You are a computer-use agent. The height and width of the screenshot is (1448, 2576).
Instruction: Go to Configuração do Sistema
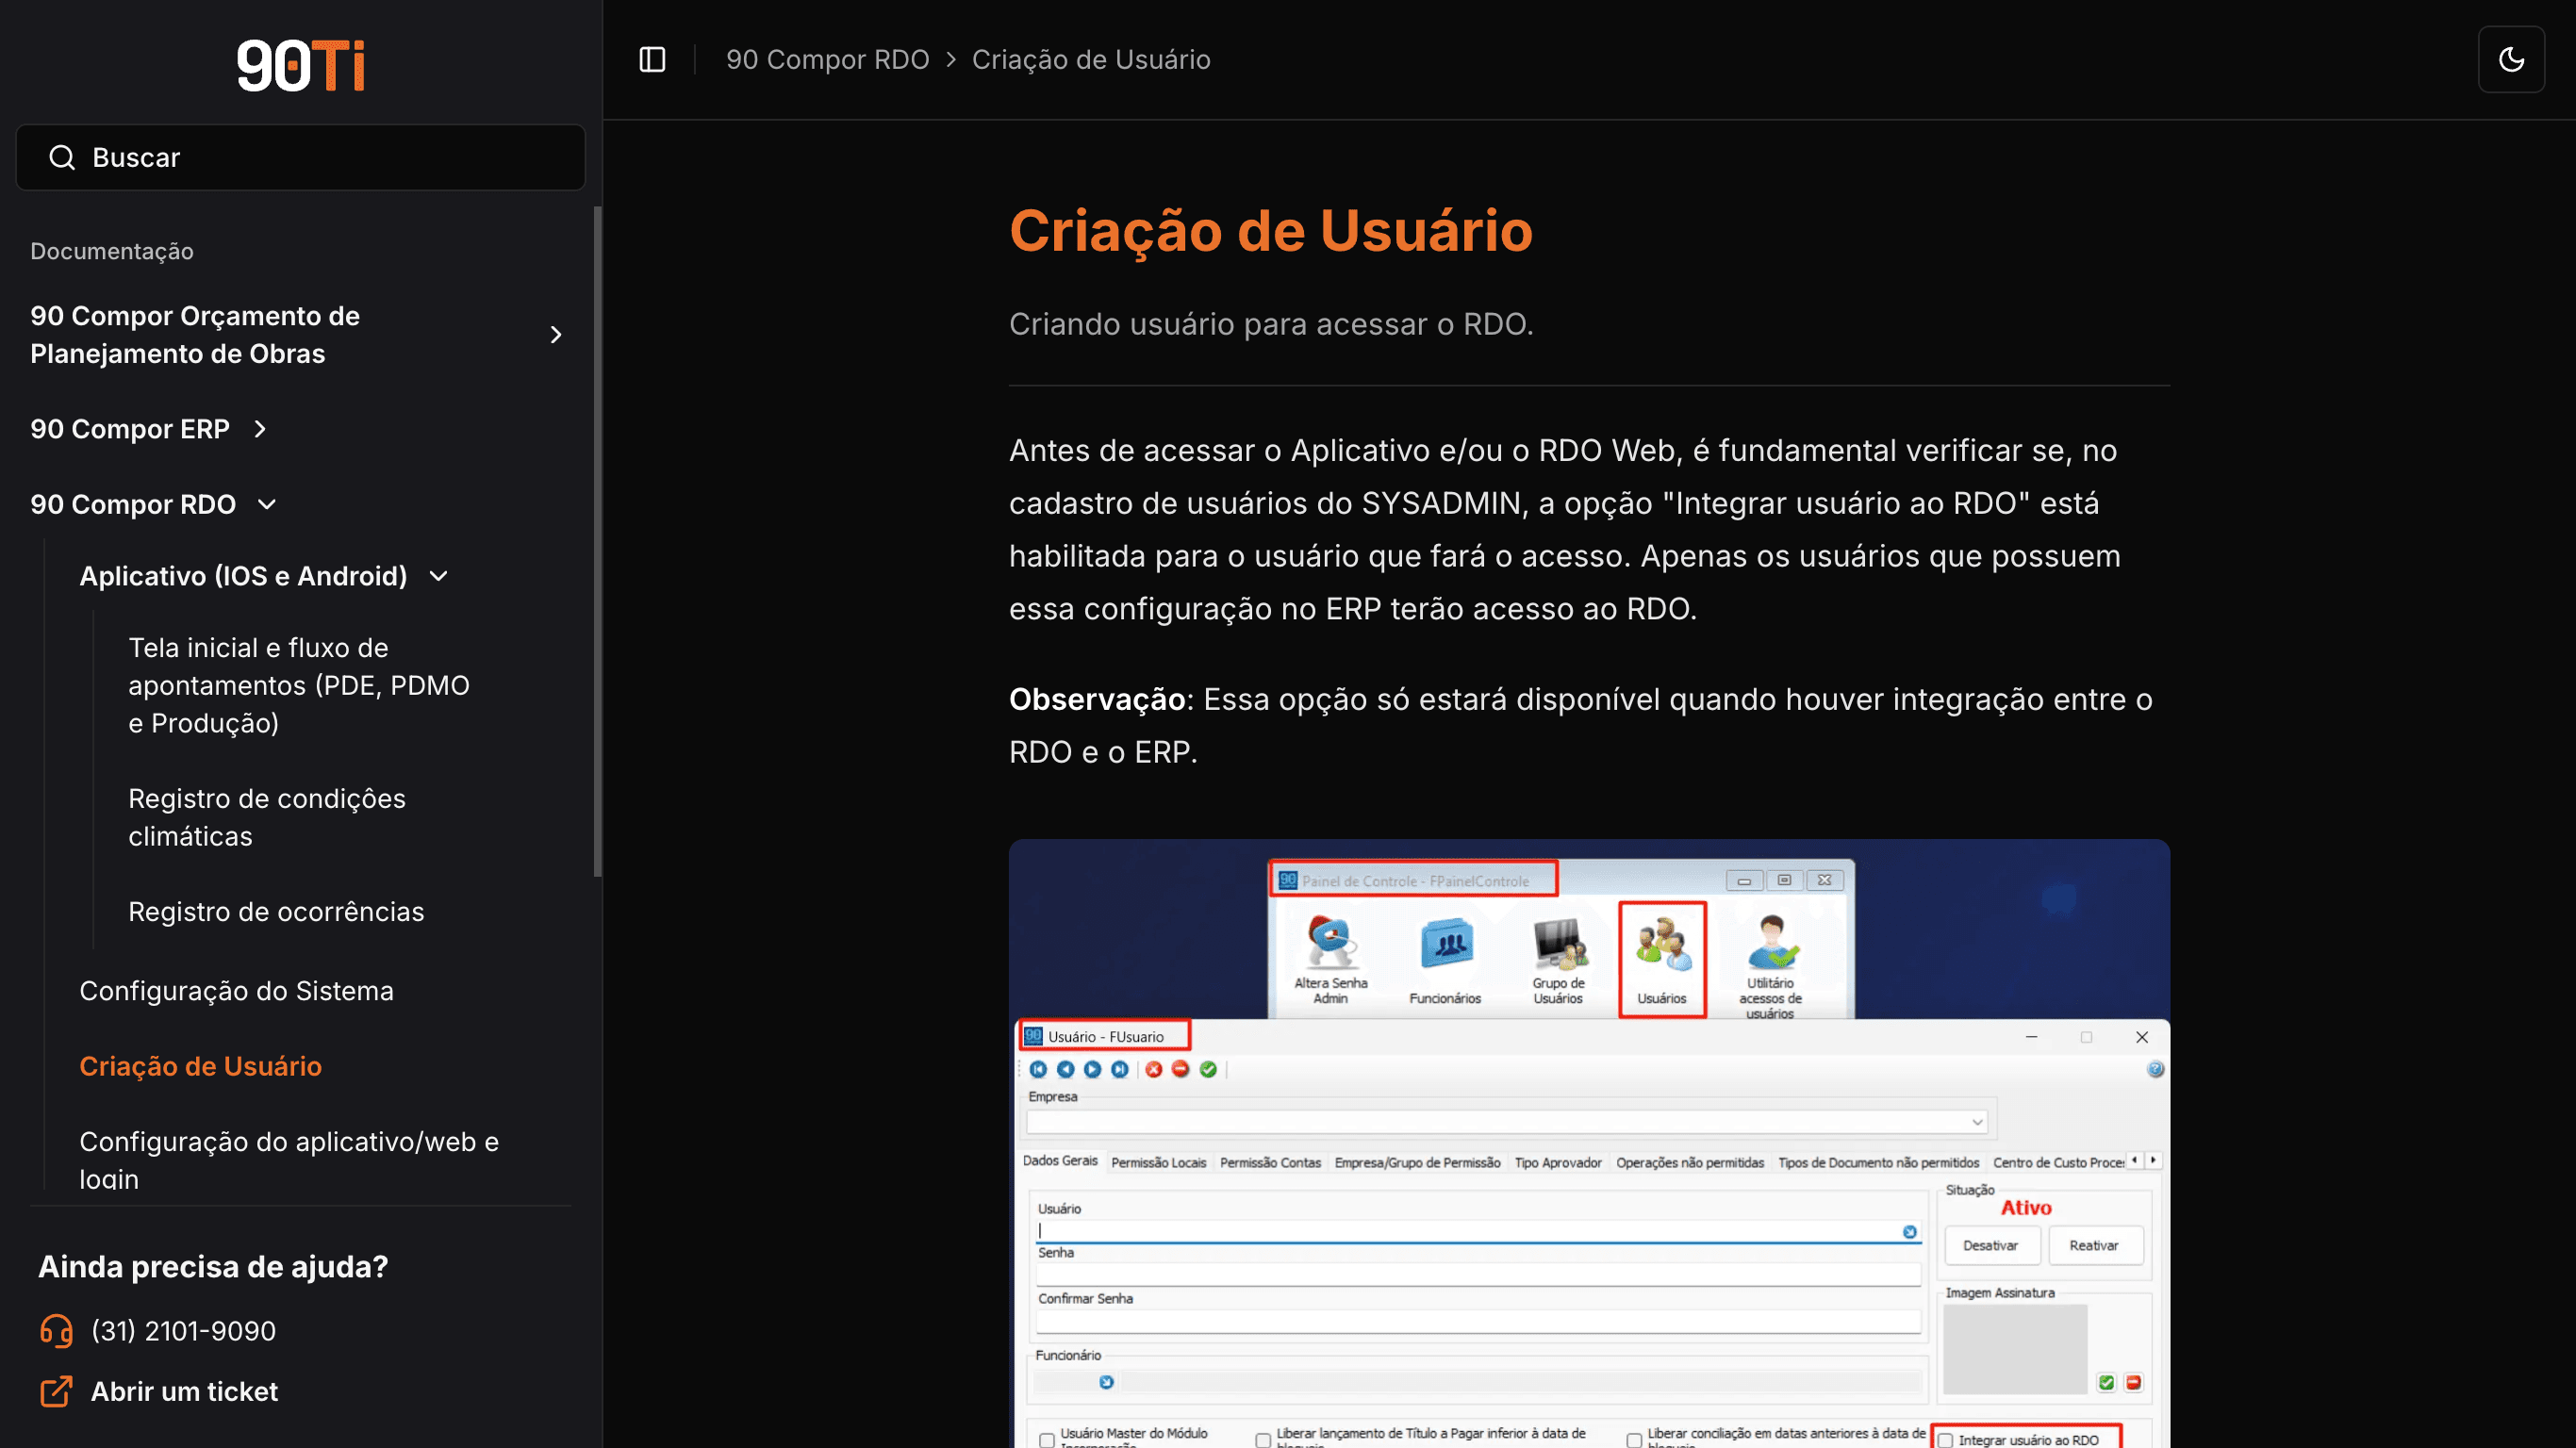tap(236, 991)
